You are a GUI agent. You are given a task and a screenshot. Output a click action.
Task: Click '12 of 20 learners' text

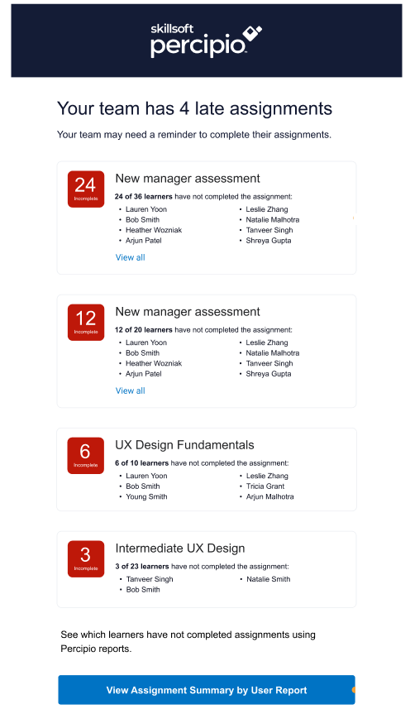144,330
